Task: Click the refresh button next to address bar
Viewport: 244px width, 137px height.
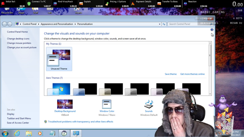Action: point(164,24)
